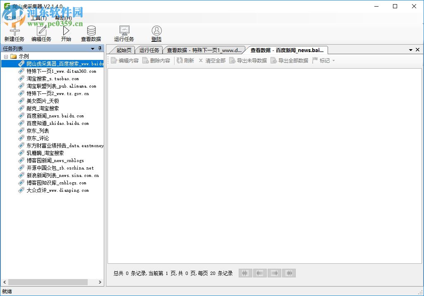
Task: Select 开源中国众包_zb.oschina.net task
Action: [x=60, y=168]
